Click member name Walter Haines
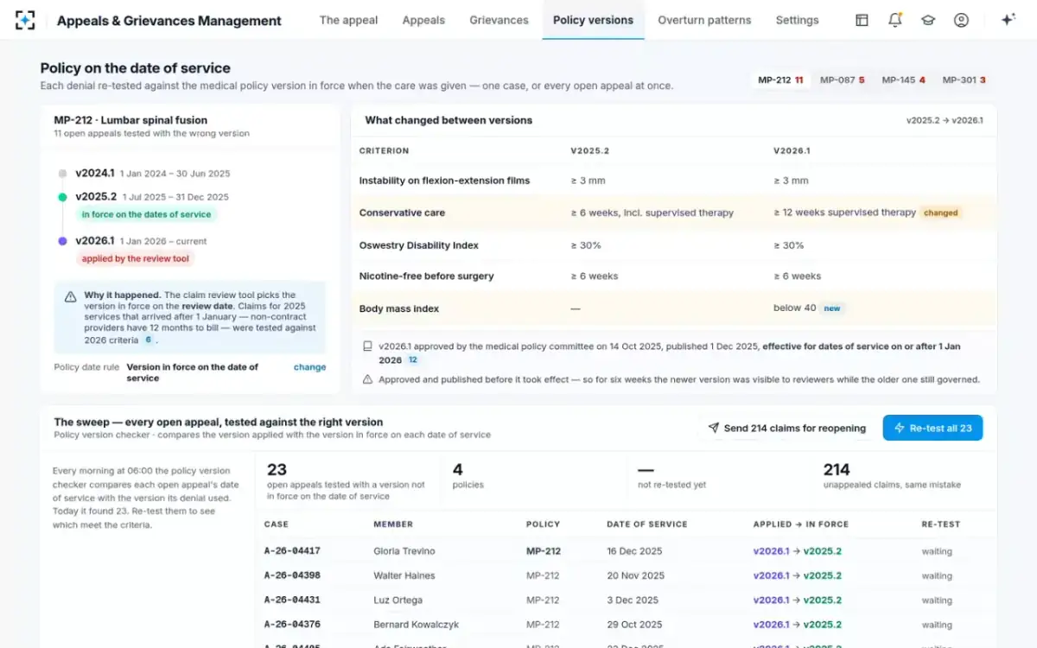Screen dimensions: 1037x648 point(404,575)
